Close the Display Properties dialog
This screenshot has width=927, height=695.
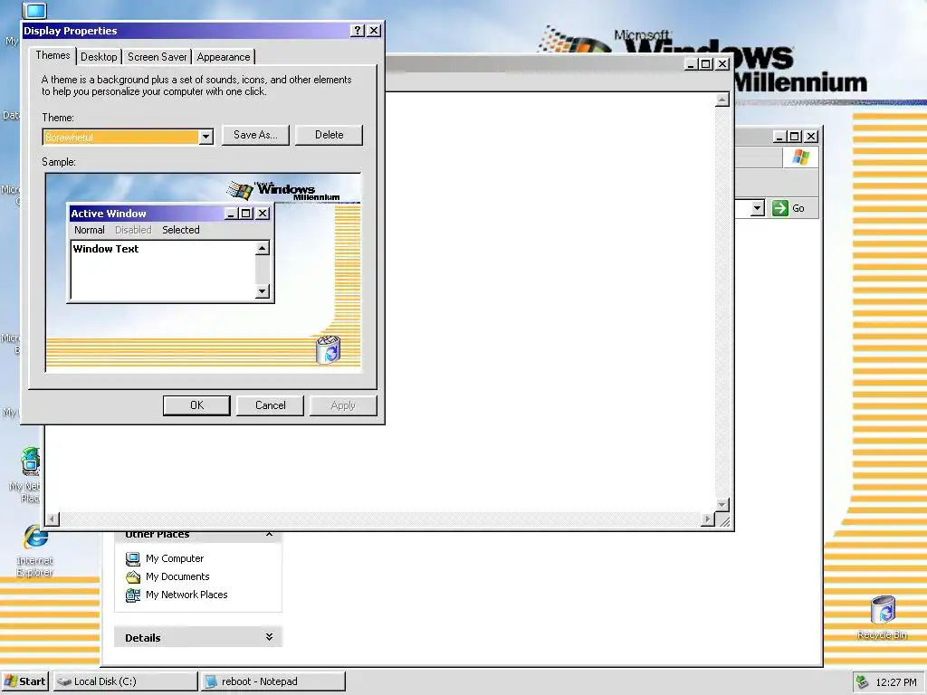click(x=374, y=31)
